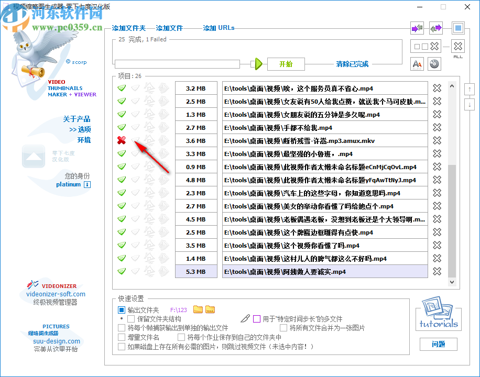The height and width of the screenshot is (377, 480).
Task: Check the increment file name option
Action: click(x=121, y=336)
